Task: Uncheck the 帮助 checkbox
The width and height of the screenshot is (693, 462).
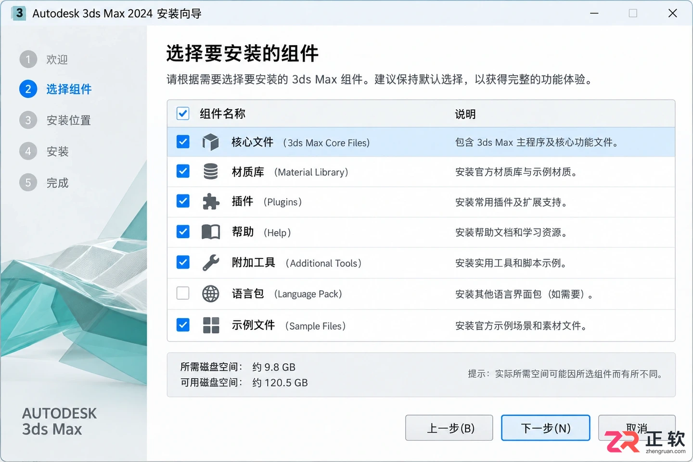Action: click(x=183, y=231)
